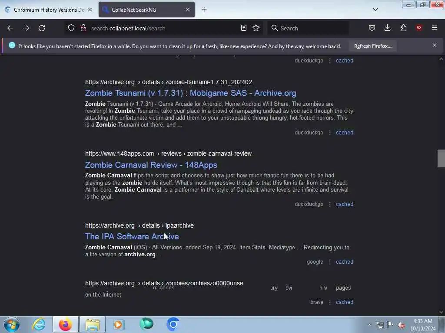Click the scrollbar down arrow
This screenshot has width=445, height=333.
click(441, 312)
